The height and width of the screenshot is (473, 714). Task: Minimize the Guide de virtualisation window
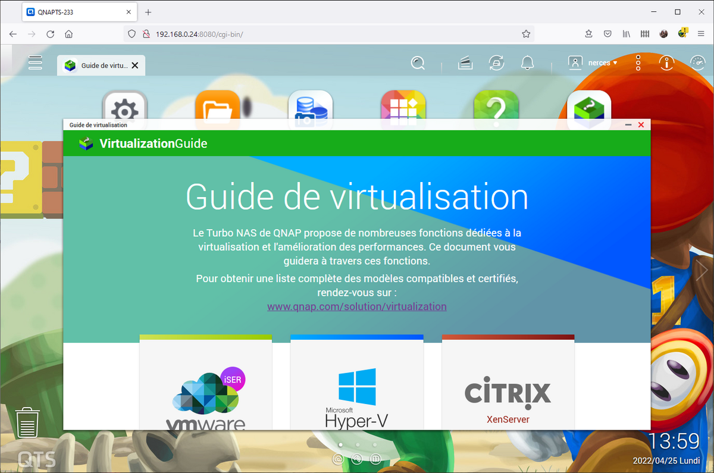click(x=628, y=125)
